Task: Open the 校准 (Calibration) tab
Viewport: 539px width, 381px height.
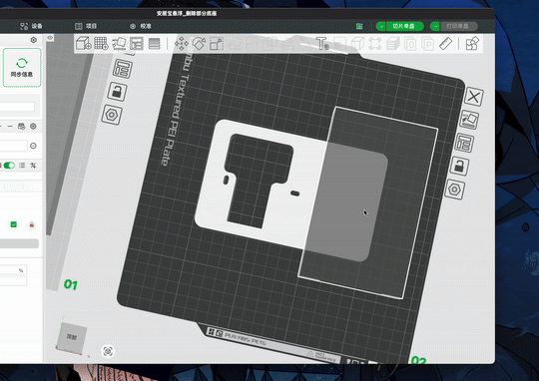Action: 141,26
